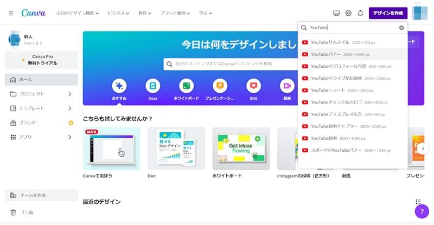Click the magnifier icon in YouTube search box
The height and width of the screenshot is (225, 434).
[x=304, y=28]
